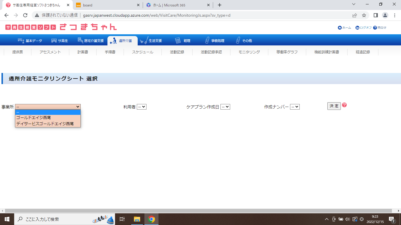Click the red help question mark icon
This screenshot has width=401, height=225.
[x=344, y=105]
